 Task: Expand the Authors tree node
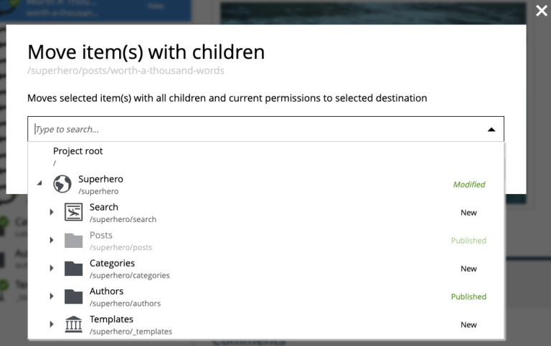point(52,297)
